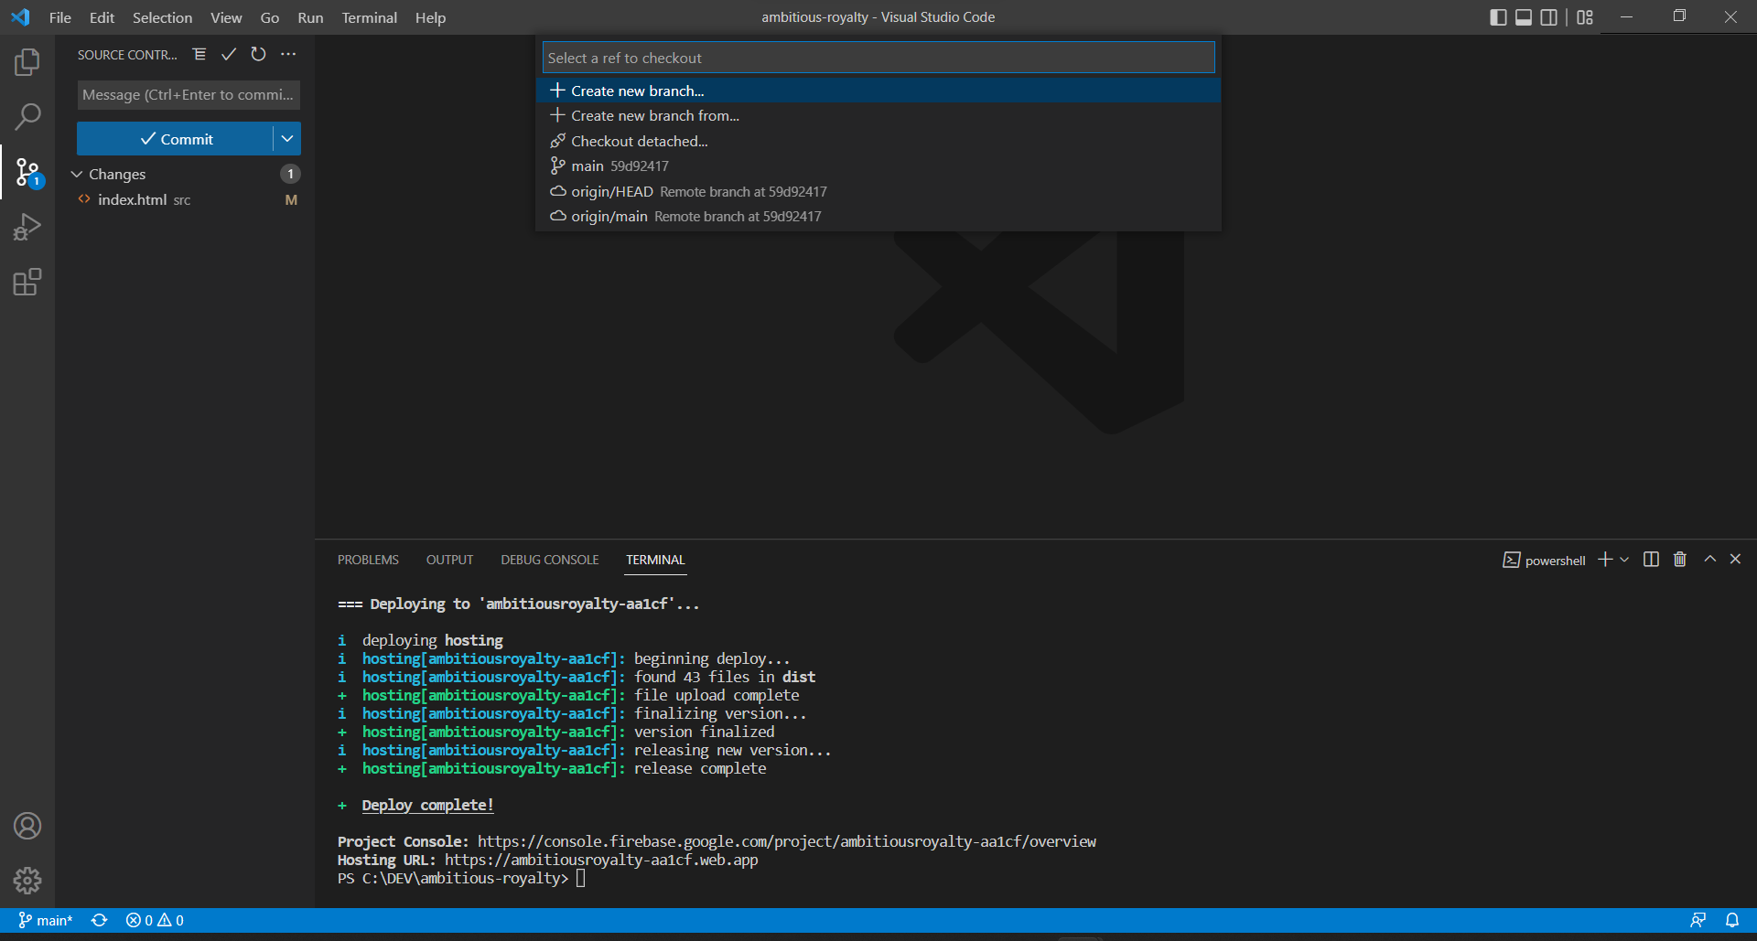Open the Commit button dropdown
The image size is (1757, 941).
click(287, 138)
